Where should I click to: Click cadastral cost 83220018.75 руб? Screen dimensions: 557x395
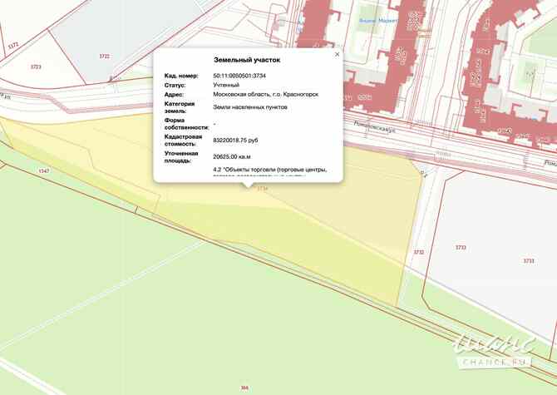(x=235, y=141)
